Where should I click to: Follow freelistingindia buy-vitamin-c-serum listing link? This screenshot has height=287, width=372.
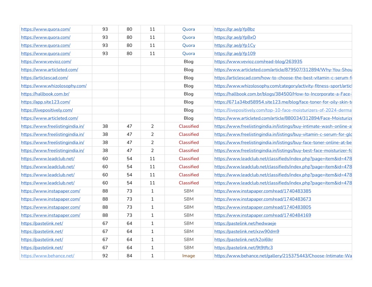pyautogui.click(x=283, y=134)
